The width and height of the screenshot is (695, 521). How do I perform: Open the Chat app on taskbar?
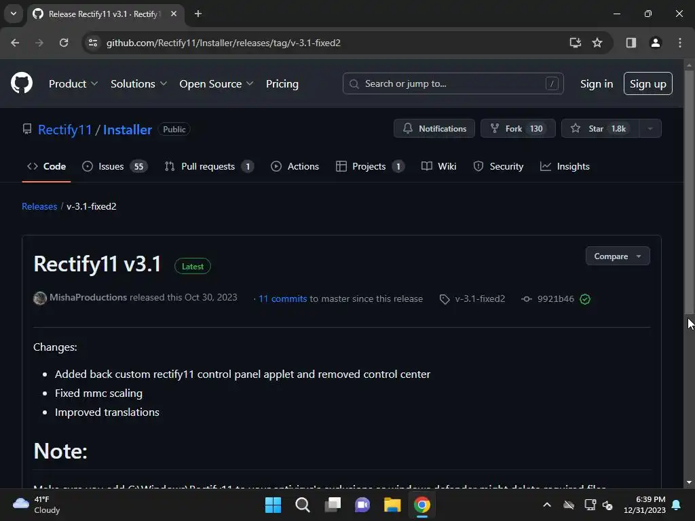(362, 505)
